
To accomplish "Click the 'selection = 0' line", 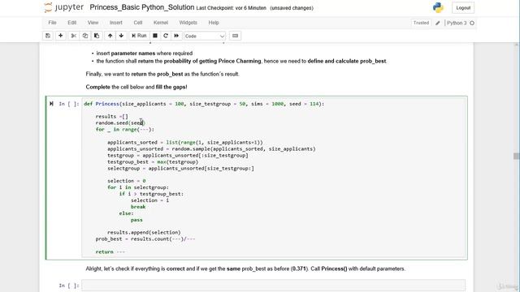I will 127,181.
